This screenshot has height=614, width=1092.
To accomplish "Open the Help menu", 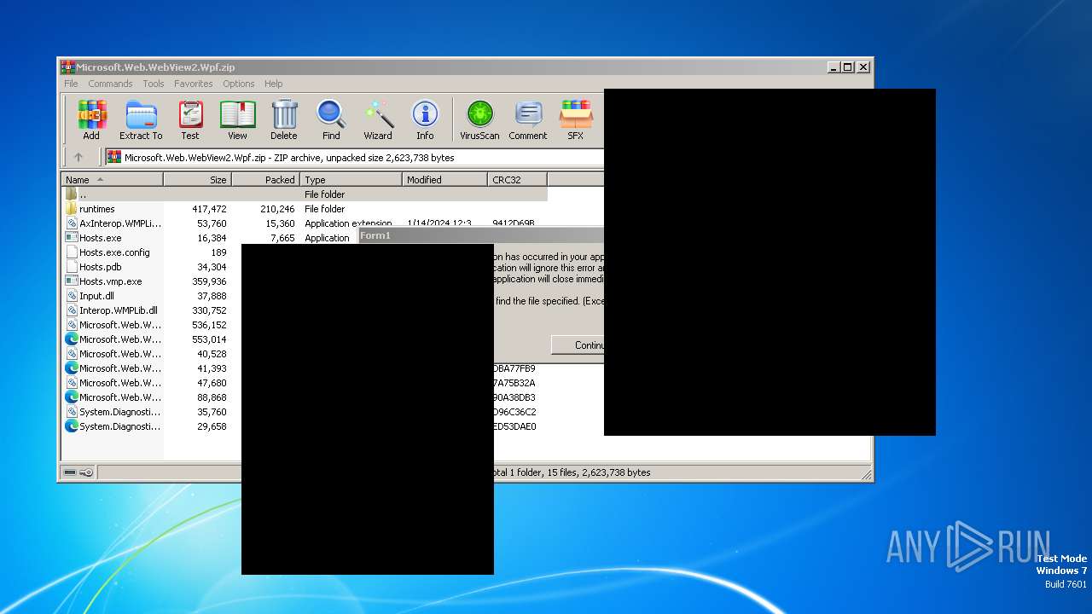I will (273, 84).
